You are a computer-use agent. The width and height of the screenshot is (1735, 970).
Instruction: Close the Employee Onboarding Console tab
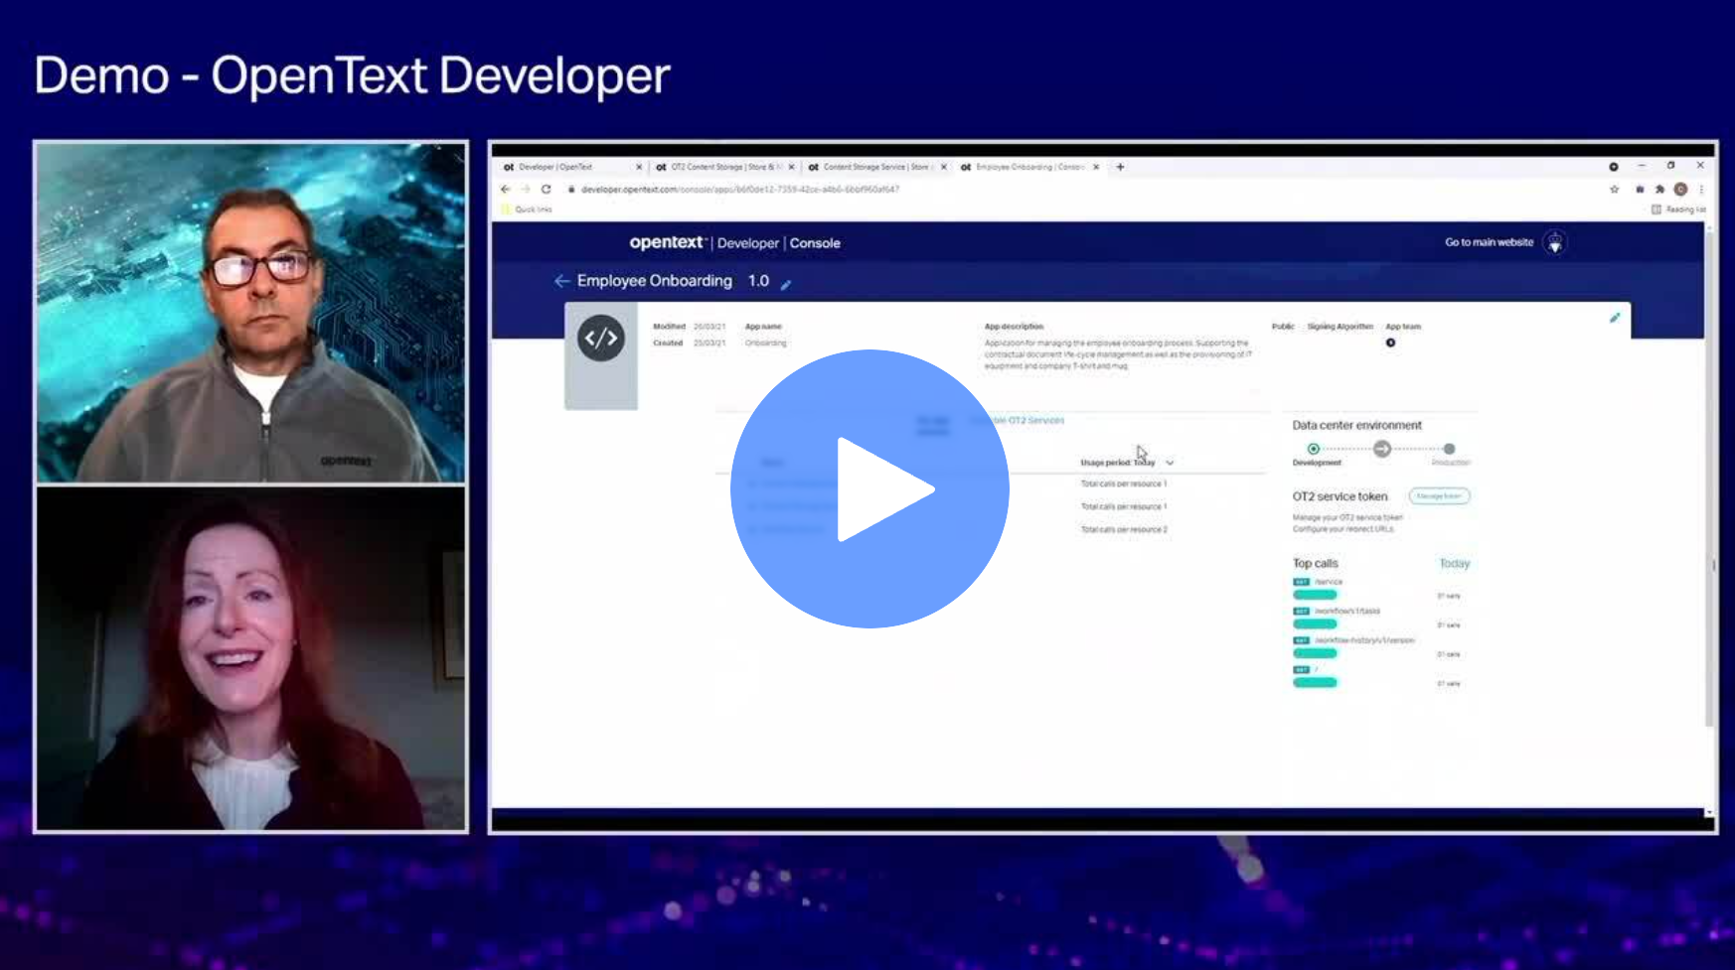(x=1096, y=167)
